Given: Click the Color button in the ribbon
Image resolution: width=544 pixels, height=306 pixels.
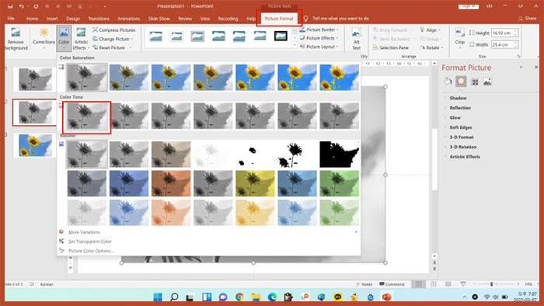Looking at the screenshot, I should (64, 38).
